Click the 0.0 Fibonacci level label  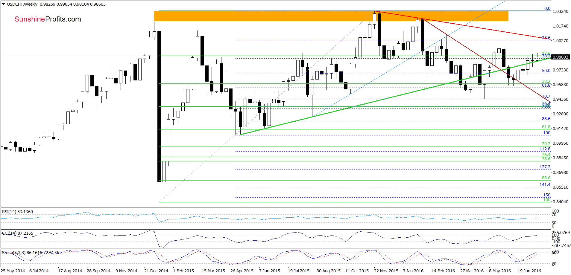tap(547, 8)
